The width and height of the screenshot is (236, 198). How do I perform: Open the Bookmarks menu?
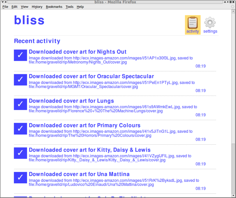coord(54,7)
